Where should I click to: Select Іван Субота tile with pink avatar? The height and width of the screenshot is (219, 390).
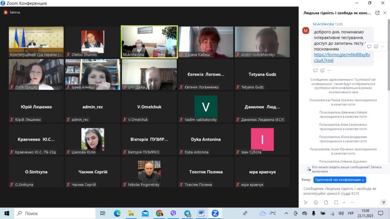coord(262,139)
